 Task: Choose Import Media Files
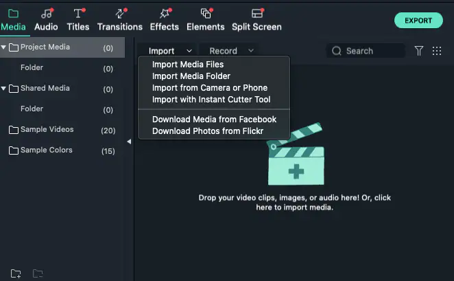tap(188, 65)
